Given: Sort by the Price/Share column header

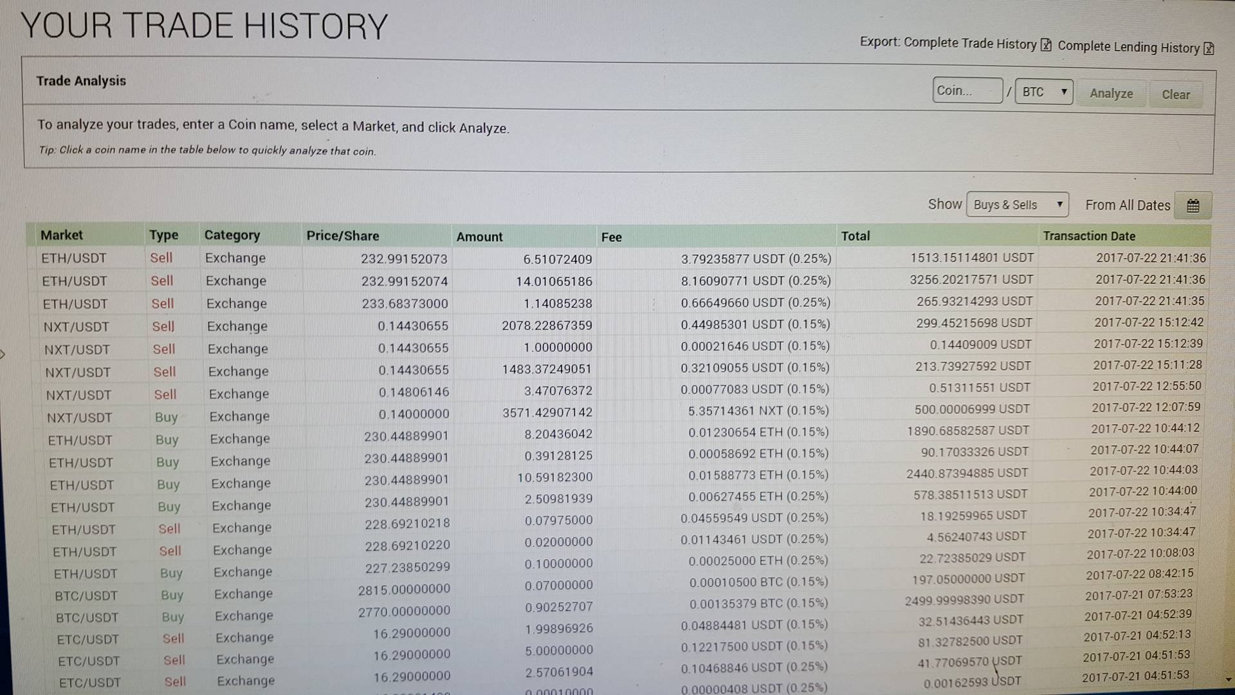Looking at the screenshot, I should pyautogui.click(x=342, y=236).
